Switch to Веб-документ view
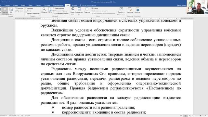The width and height of the screenshot is (208, 117). (11, 11)
